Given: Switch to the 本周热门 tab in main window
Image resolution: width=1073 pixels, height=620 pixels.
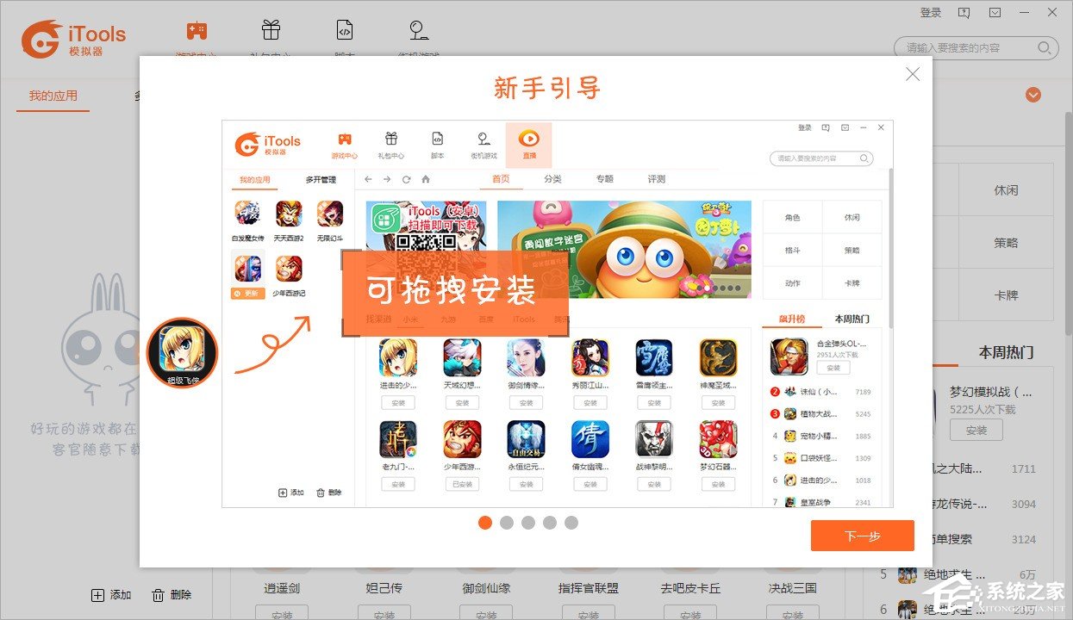Looking at the screenshot, I should pos(1006,352).
